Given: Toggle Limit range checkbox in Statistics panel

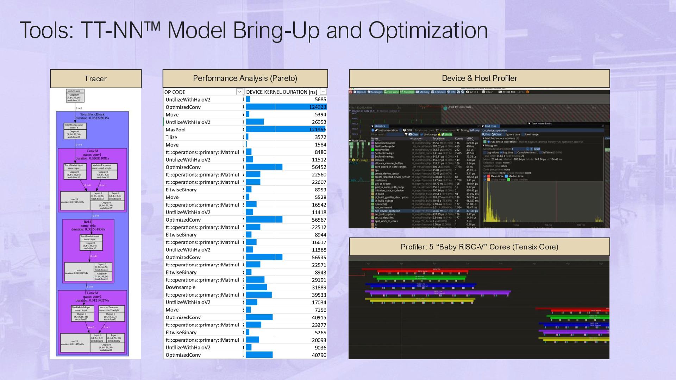Looking at the screenshot, I should tap(421, 134).
